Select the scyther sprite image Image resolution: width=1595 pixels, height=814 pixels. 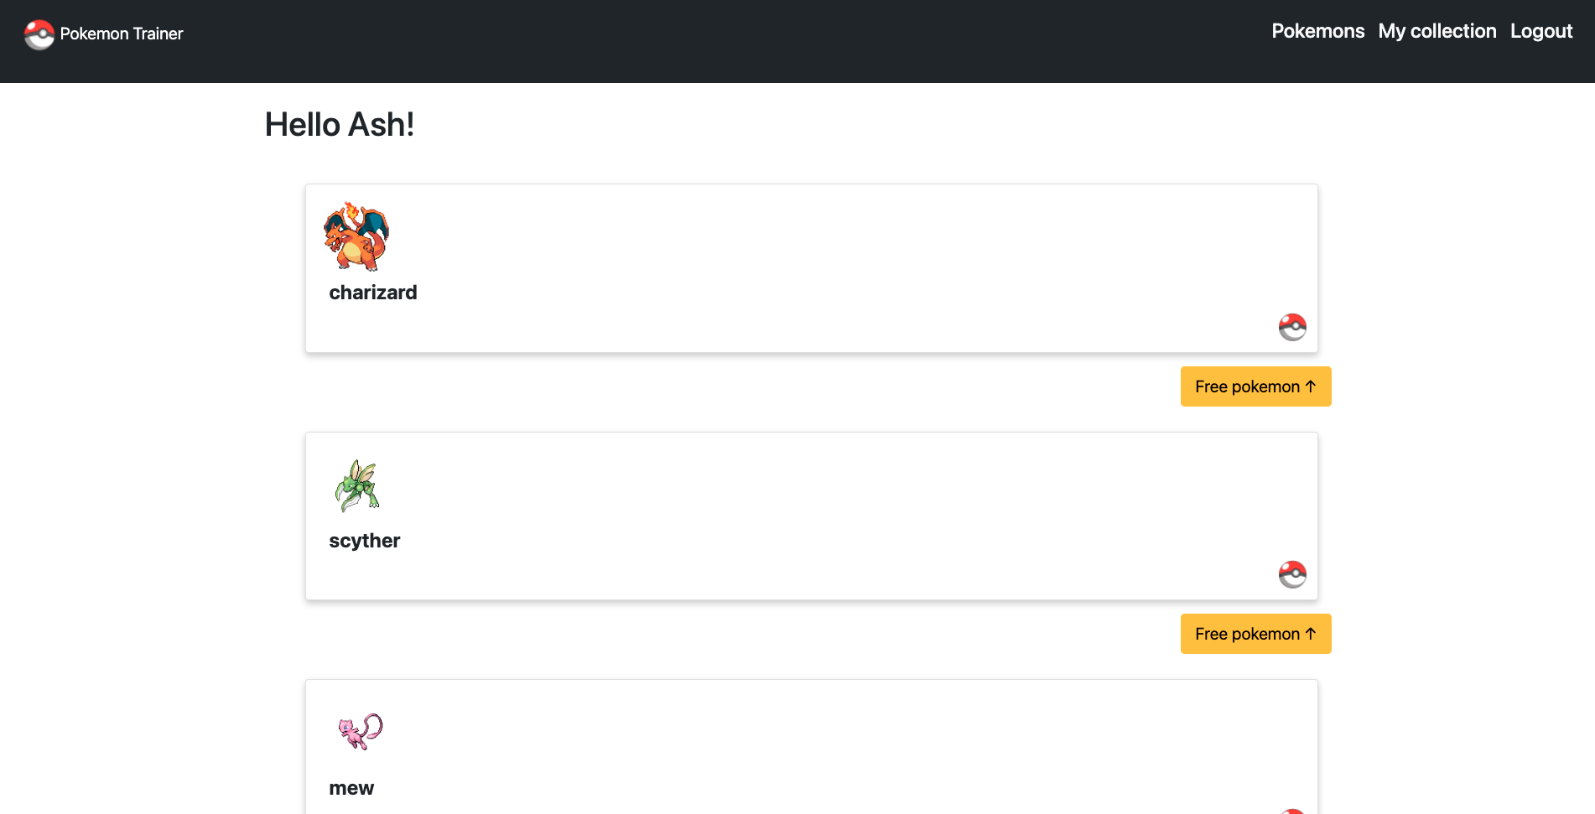pyautogui.click(x=356, y=485)
